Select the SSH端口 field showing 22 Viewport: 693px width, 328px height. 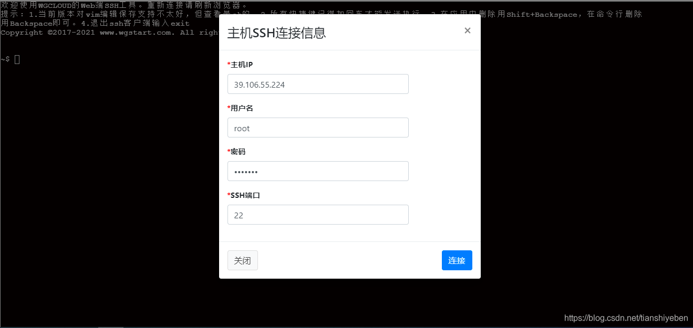pyautogui.click(x=318, y=215)
